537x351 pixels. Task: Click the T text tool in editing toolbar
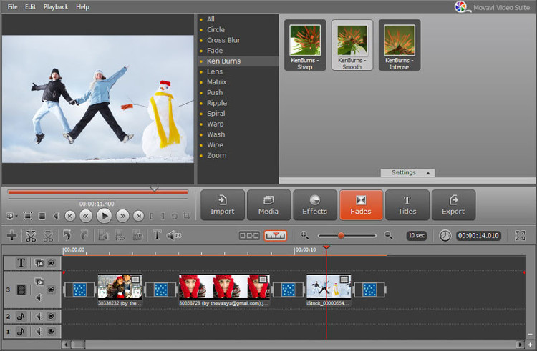tap(157, 235)
